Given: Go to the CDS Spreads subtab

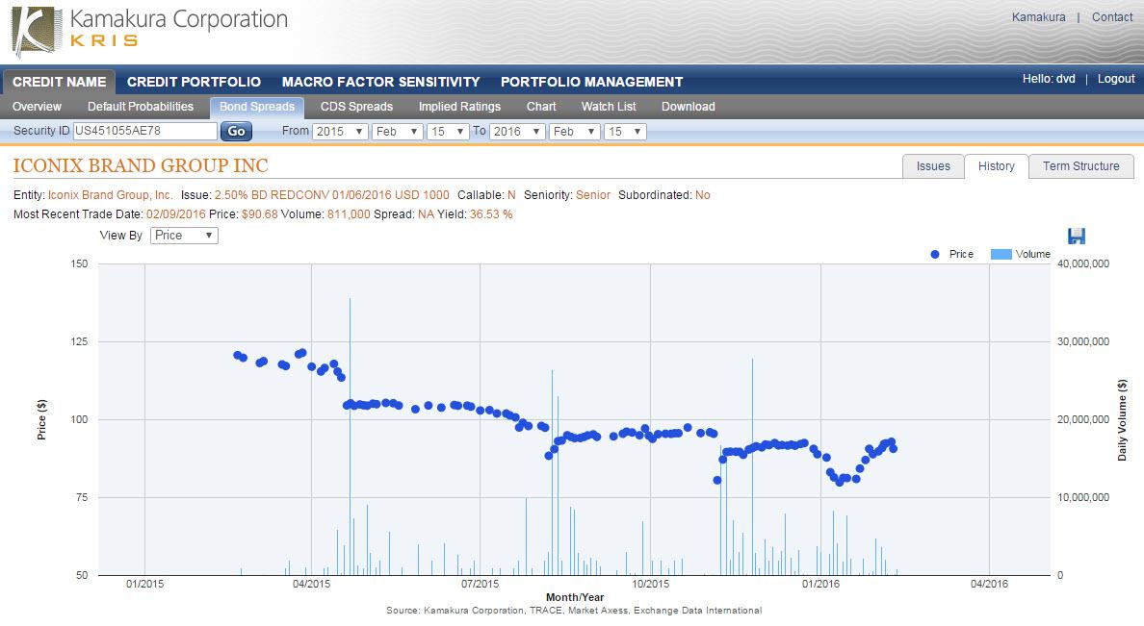Looking at the screenshot, I should (x=356, y=107).
